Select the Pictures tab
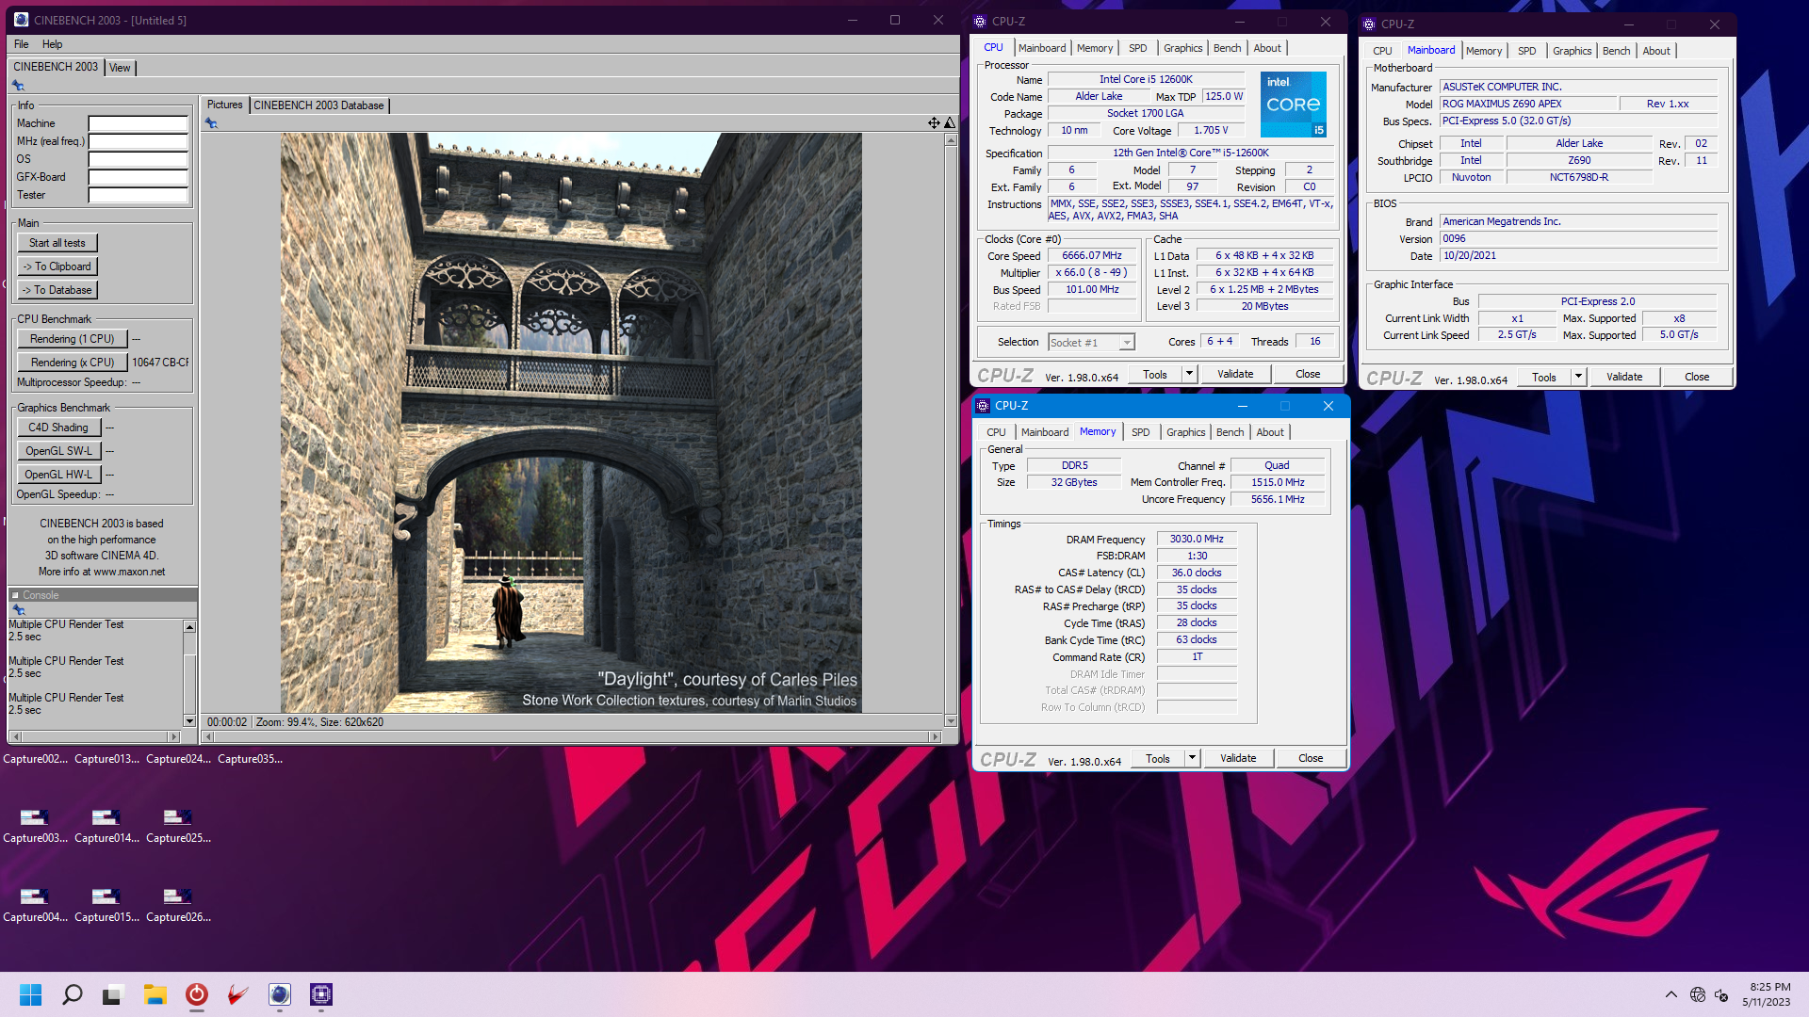1809x1017 pixels. pyautogui.click(x=224, y=105)
